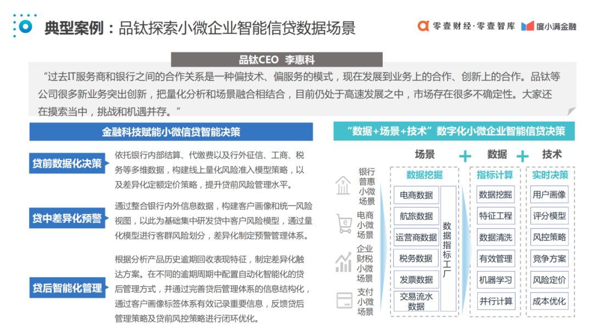Click the 成本优化 box
The height and width of the screenshot is (333, 593).
tap(549, 301)
